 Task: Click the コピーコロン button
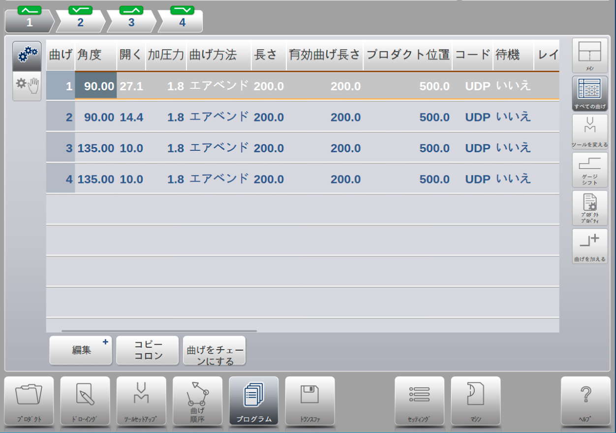148,350
